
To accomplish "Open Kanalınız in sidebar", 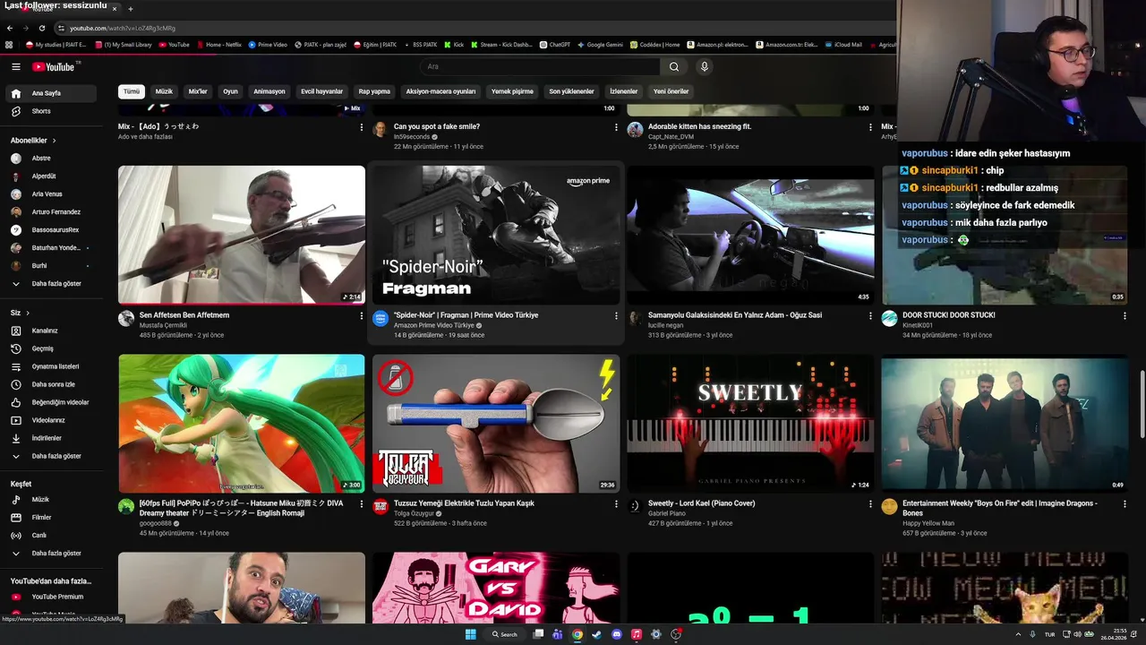I will pyautogui.click(x=52, y=331).
